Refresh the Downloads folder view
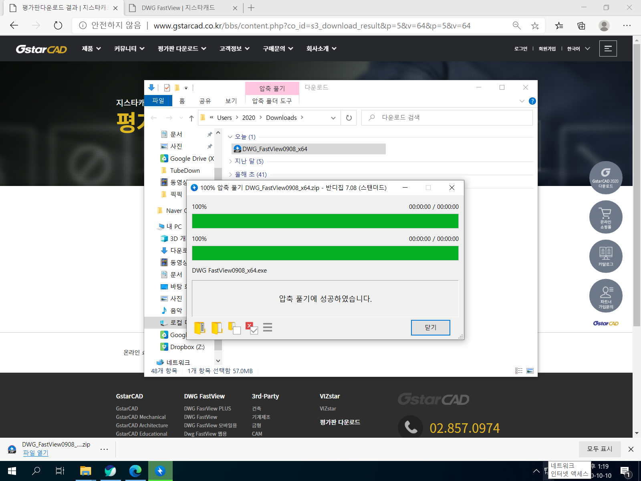641x481 pixels. tap(349, 118)
